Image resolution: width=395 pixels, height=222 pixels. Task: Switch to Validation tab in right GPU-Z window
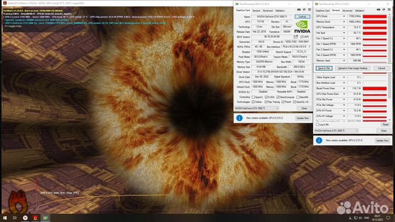pyautogui.click(x=359, y=10)
